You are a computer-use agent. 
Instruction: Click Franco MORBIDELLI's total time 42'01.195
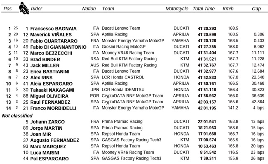pos(207,108)
